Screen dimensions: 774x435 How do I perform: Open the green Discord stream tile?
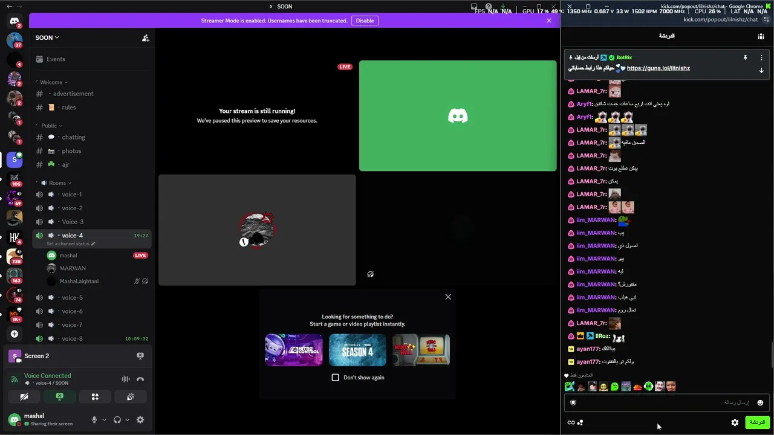point(458,115)
